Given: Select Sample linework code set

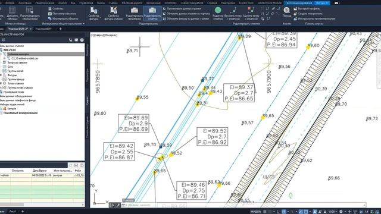Looking at the screenshot, I should tap(11, 108).
